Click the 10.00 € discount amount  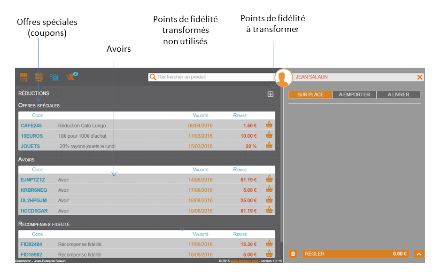pyautogui.click(x=248, y=136)
